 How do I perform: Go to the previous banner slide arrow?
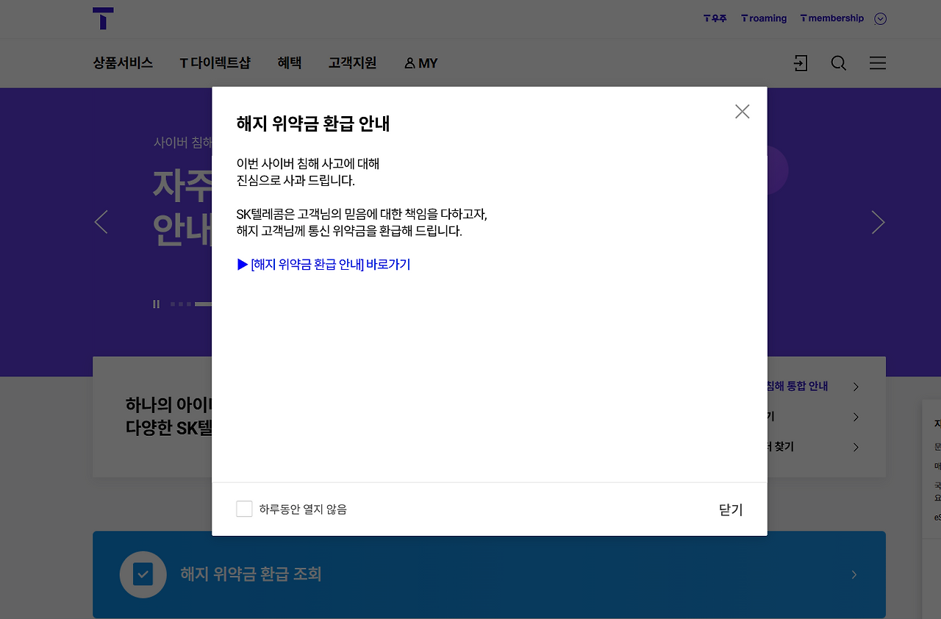101,222
